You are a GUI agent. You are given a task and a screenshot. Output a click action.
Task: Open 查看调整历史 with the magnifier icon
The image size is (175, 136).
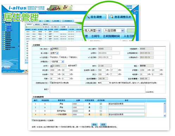pos(121,17)
